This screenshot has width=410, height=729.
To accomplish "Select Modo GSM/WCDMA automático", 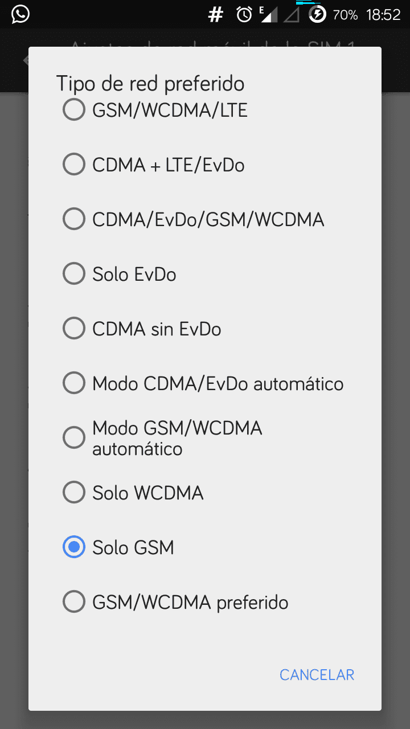I will pyautogui.click(x=205, y=438).
